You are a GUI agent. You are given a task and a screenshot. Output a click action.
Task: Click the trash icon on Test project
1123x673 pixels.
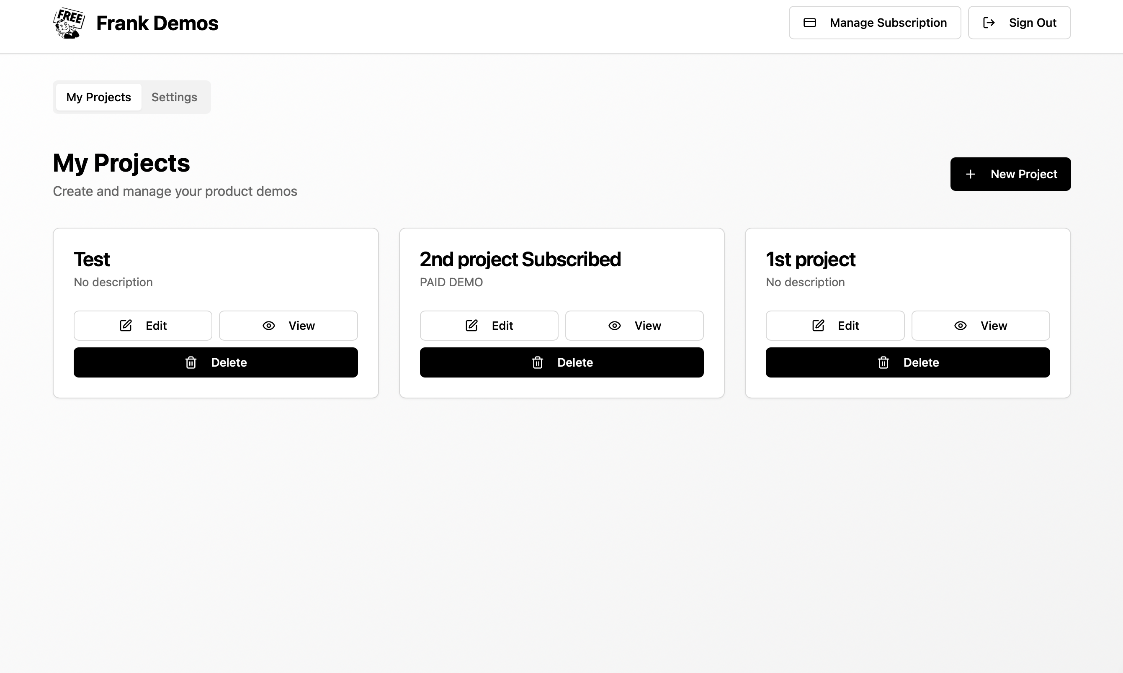tap(191, 362)
